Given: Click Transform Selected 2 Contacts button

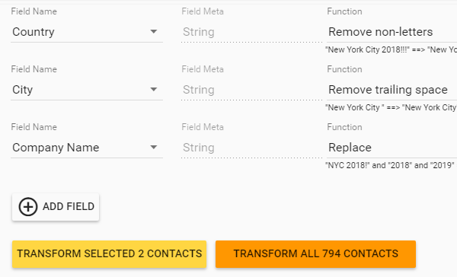Looking at the screenshot, I should pos(109,254).
